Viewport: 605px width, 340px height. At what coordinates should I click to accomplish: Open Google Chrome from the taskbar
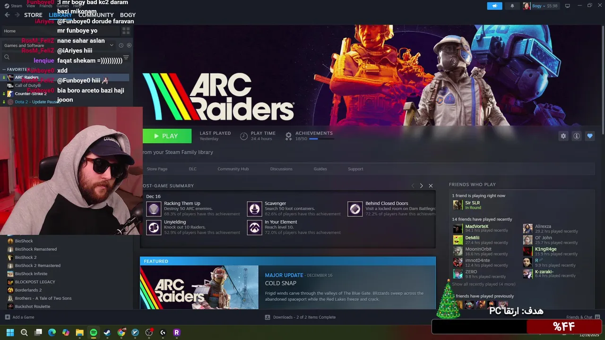(121, 332)
